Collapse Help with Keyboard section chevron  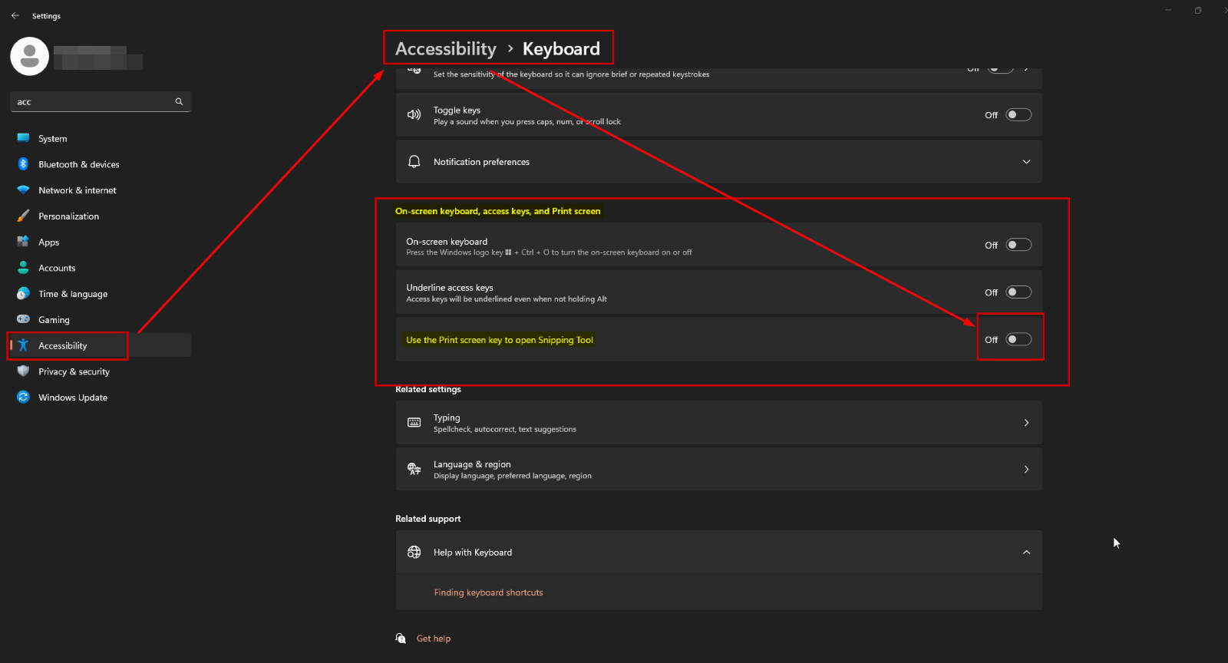1026,552
